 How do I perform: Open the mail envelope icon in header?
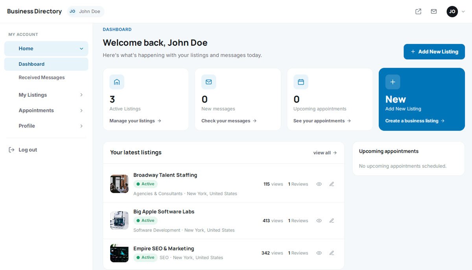pos(433,11)
